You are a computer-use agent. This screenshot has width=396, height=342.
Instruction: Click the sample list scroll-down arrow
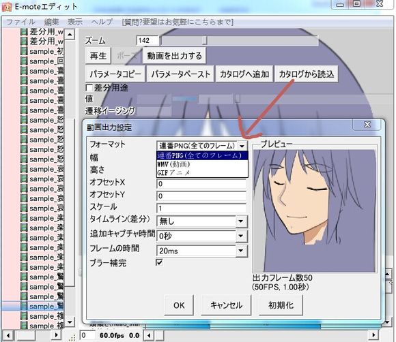click(x=70, y=322)
